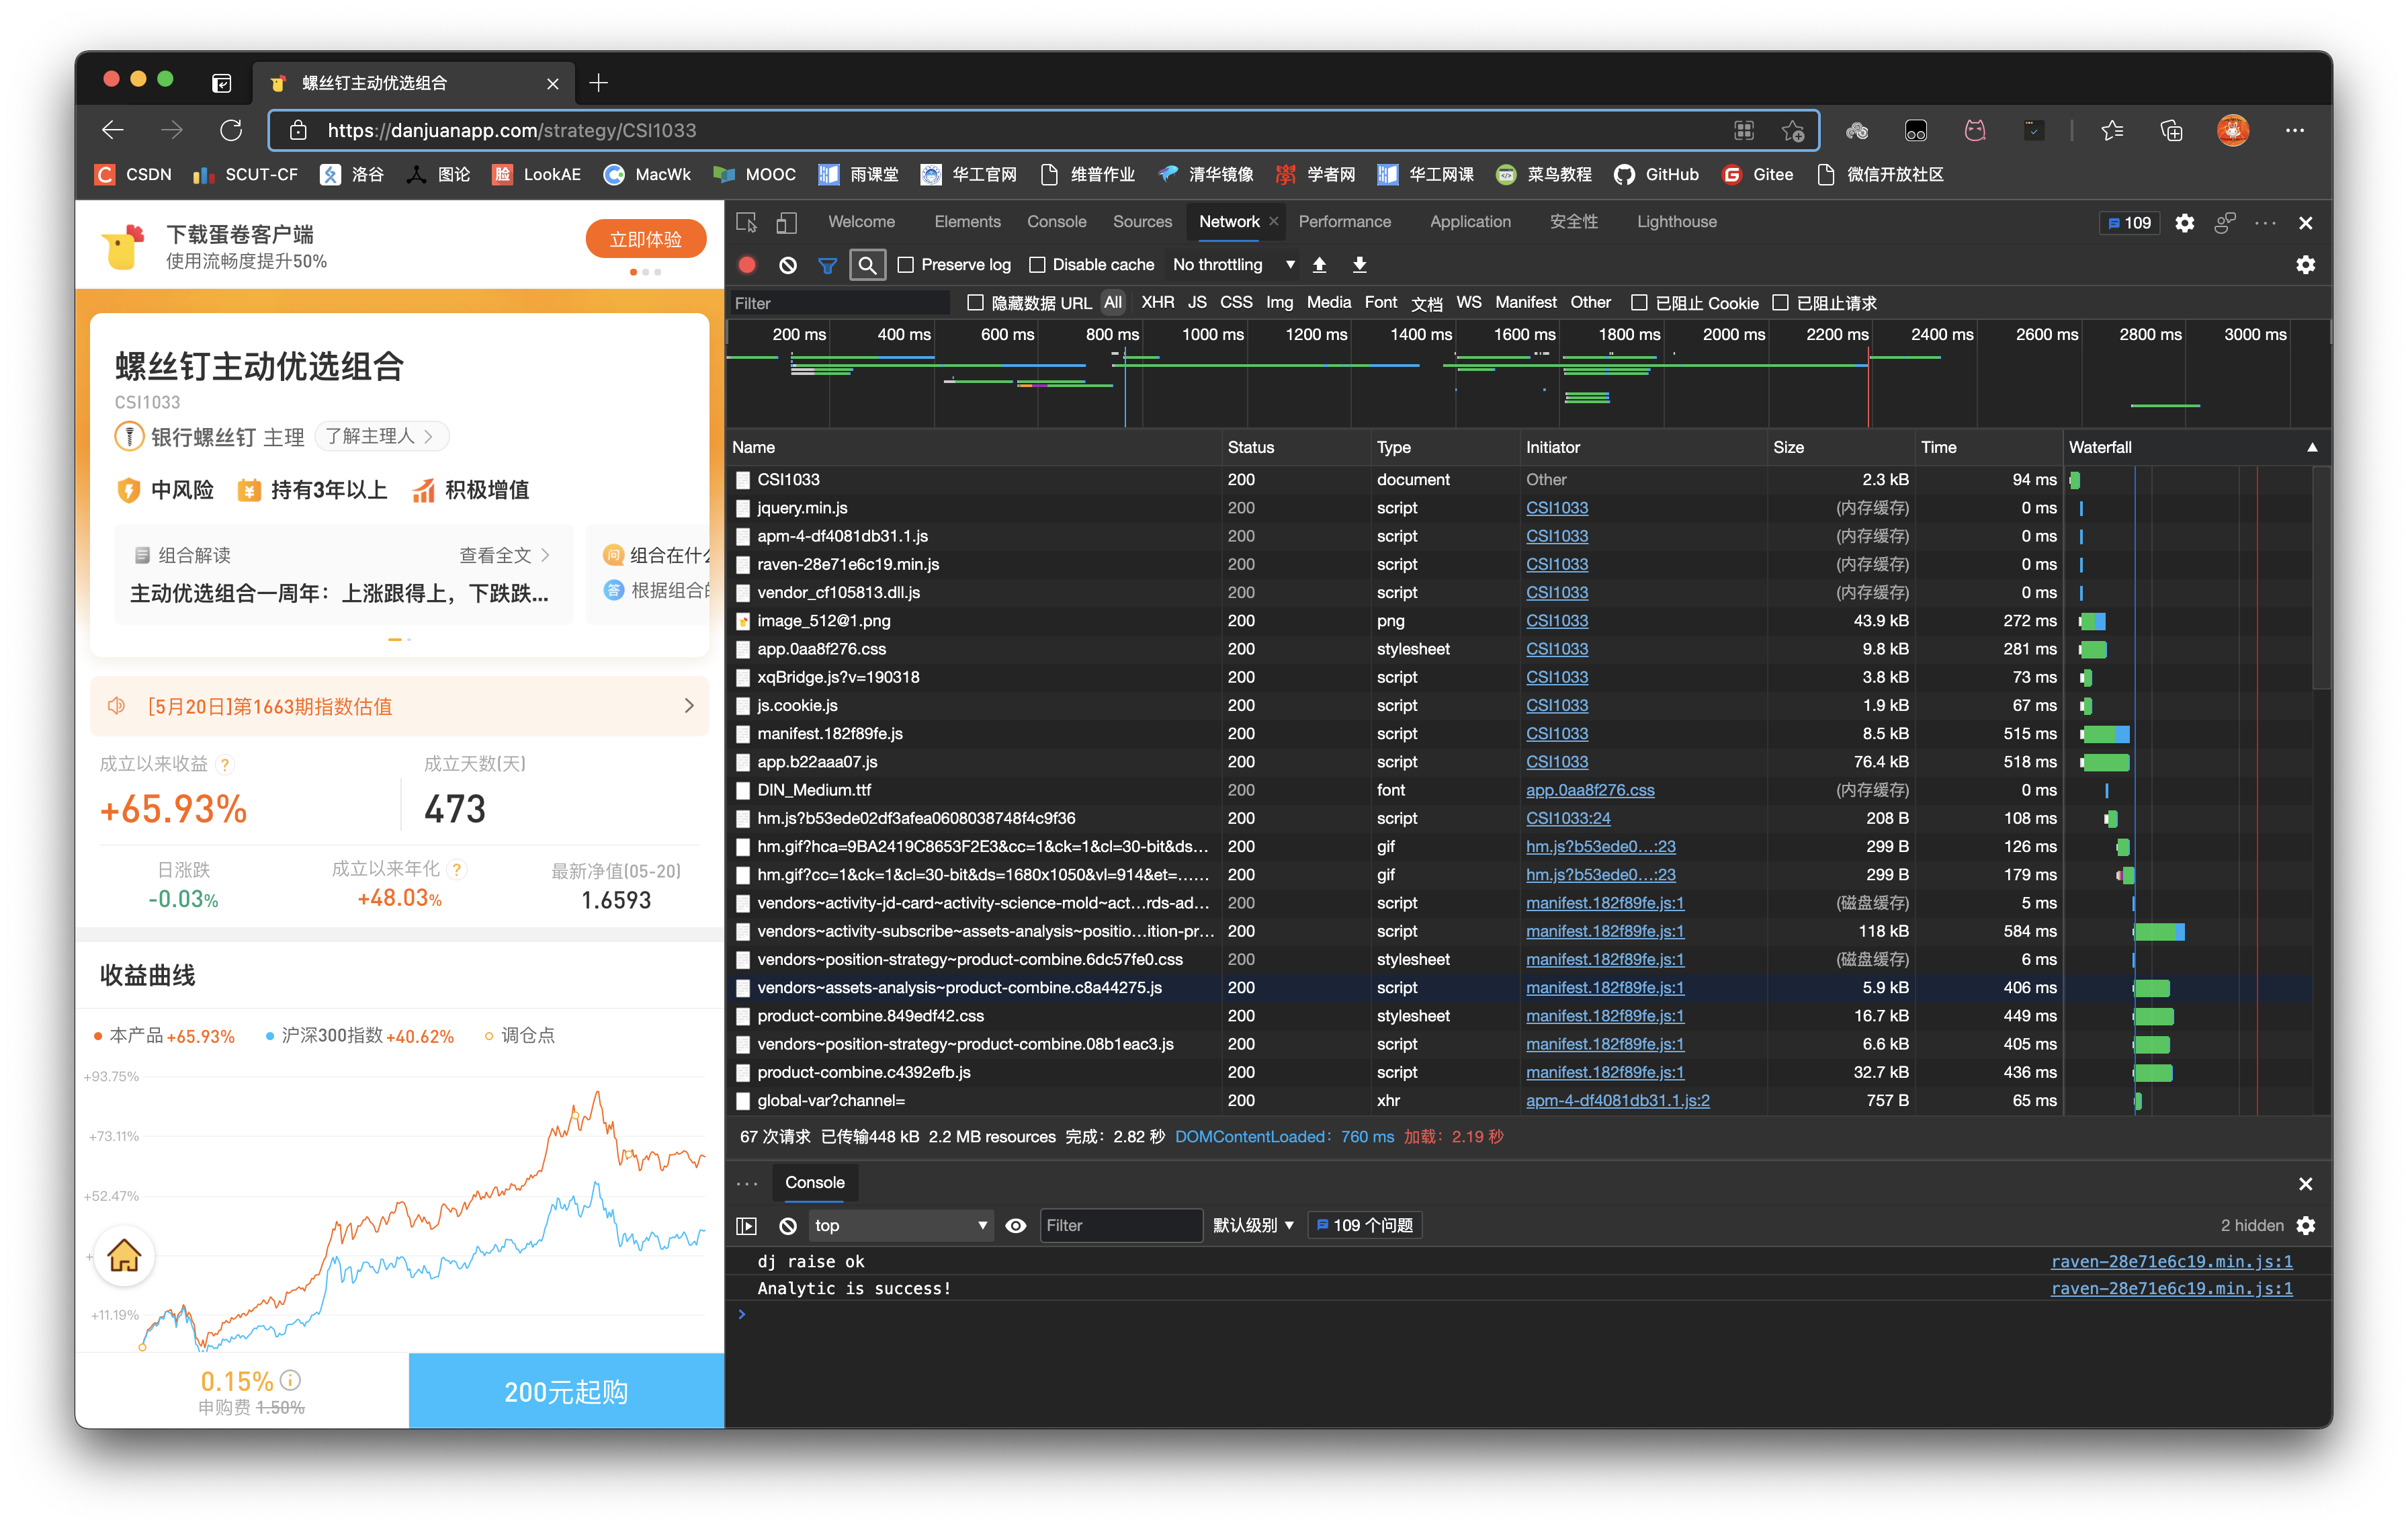Open the No throttling dropdown
Screen dimensions: 2408x1528
[x=1233, y=265]
